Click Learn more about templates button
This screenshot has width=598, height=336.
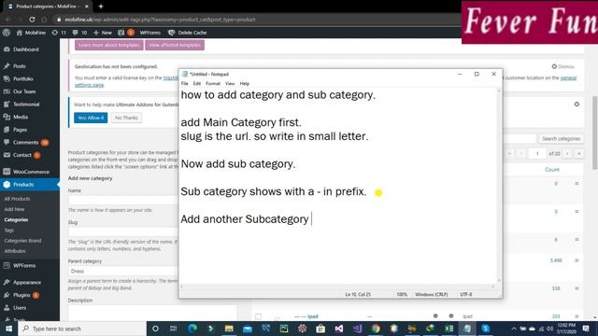click(x=109, y=45)
